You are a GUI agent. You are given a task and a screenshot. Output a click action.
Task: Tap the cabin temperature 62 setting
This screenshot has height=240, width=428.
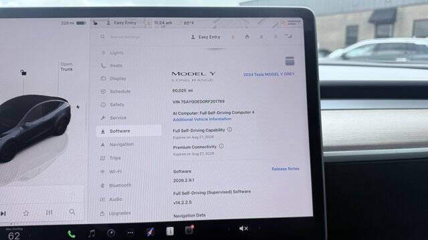pos(14,236)
